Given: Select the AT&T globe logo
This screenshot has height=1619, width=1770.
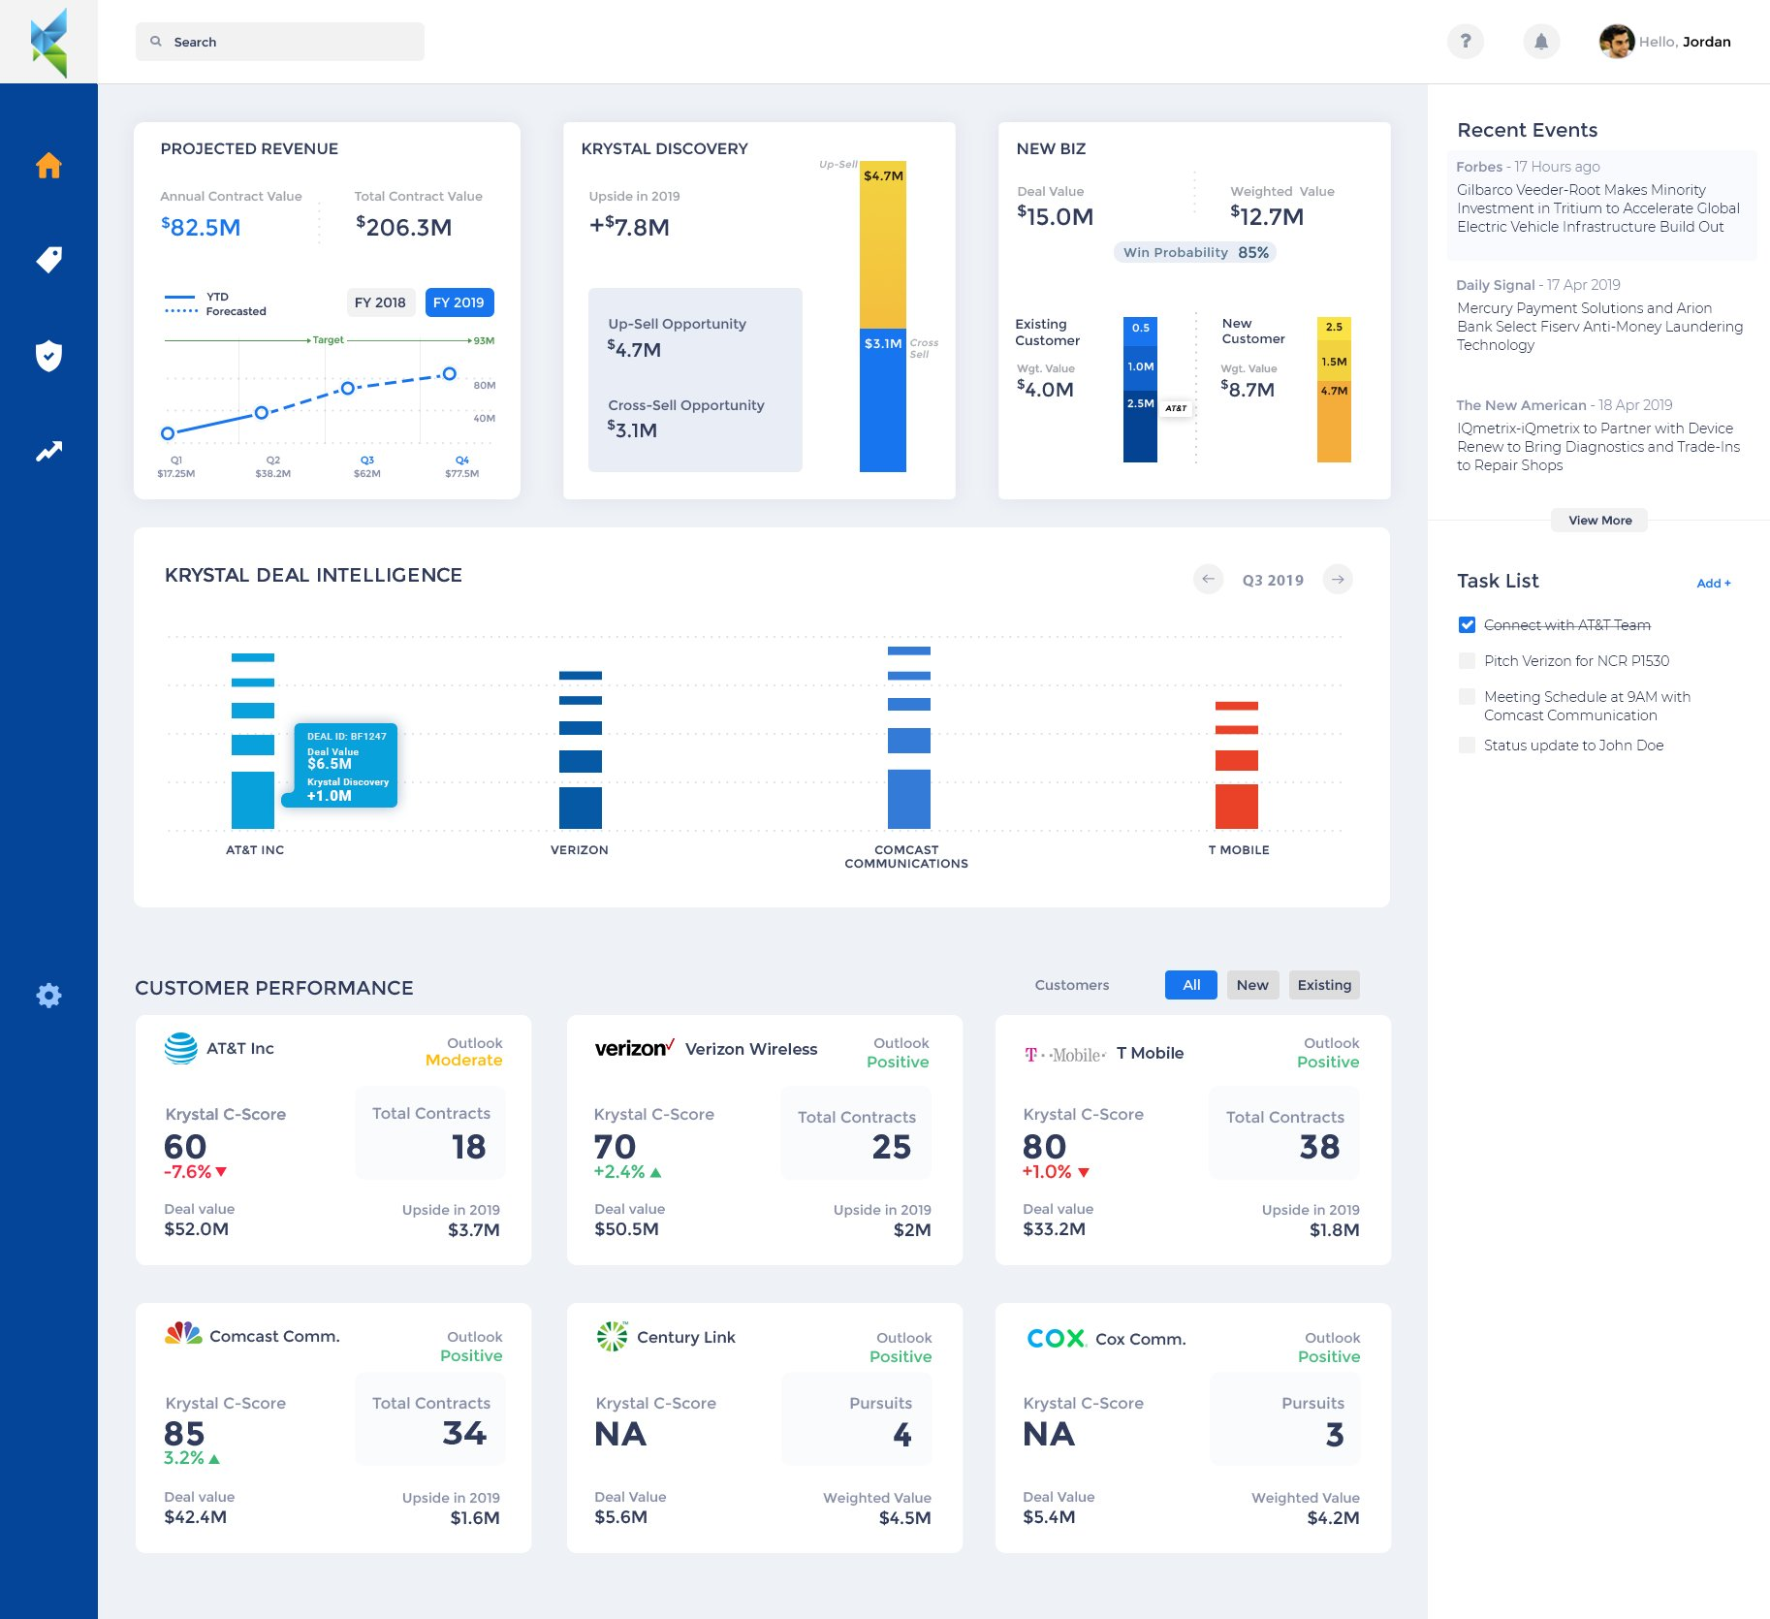Looking at the screenshot, I should [181, 1048].
